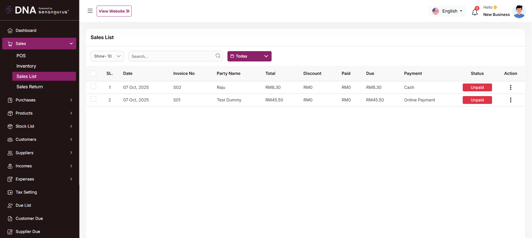
Task: Click the search magnifier icon
Action: (218, 56)
